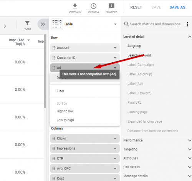
Task: Choose High to low sort option
Action: coord(65,111)
